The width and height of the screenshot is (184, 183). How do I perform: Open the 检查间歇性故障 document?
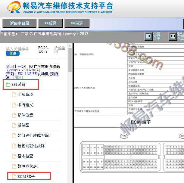tap(31, 146)
